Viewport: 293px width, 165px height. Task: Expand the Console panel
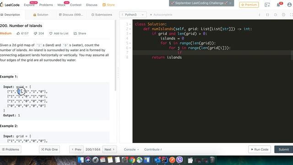point(131,149)
